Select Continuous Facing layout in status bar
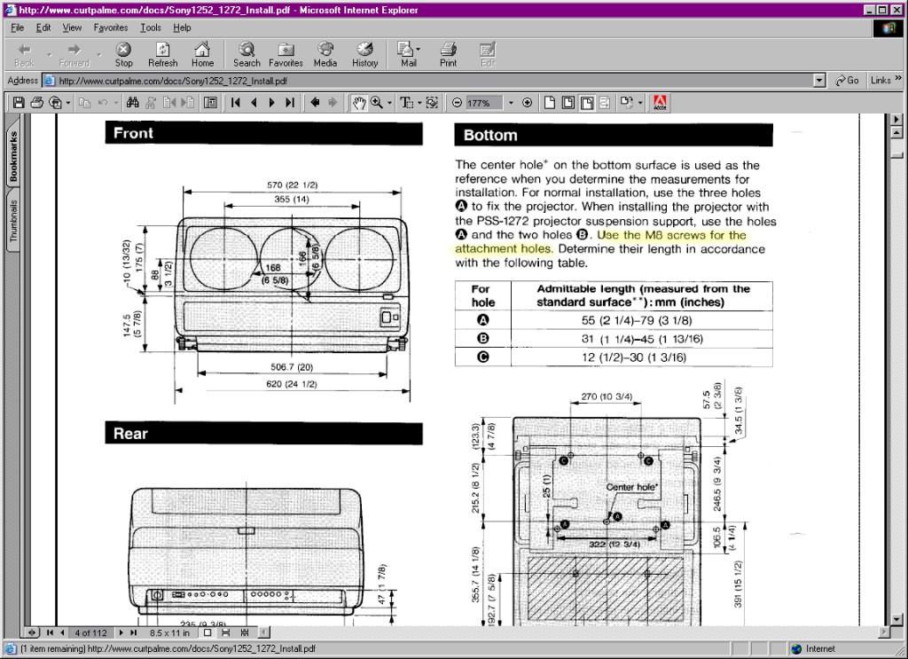Viewport: 908px width, 659px height. point(245,633)
